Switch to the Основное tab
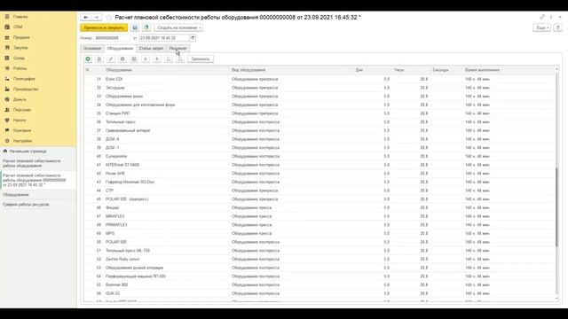Screen dimensions: 568x319 [x=92, y=48]
